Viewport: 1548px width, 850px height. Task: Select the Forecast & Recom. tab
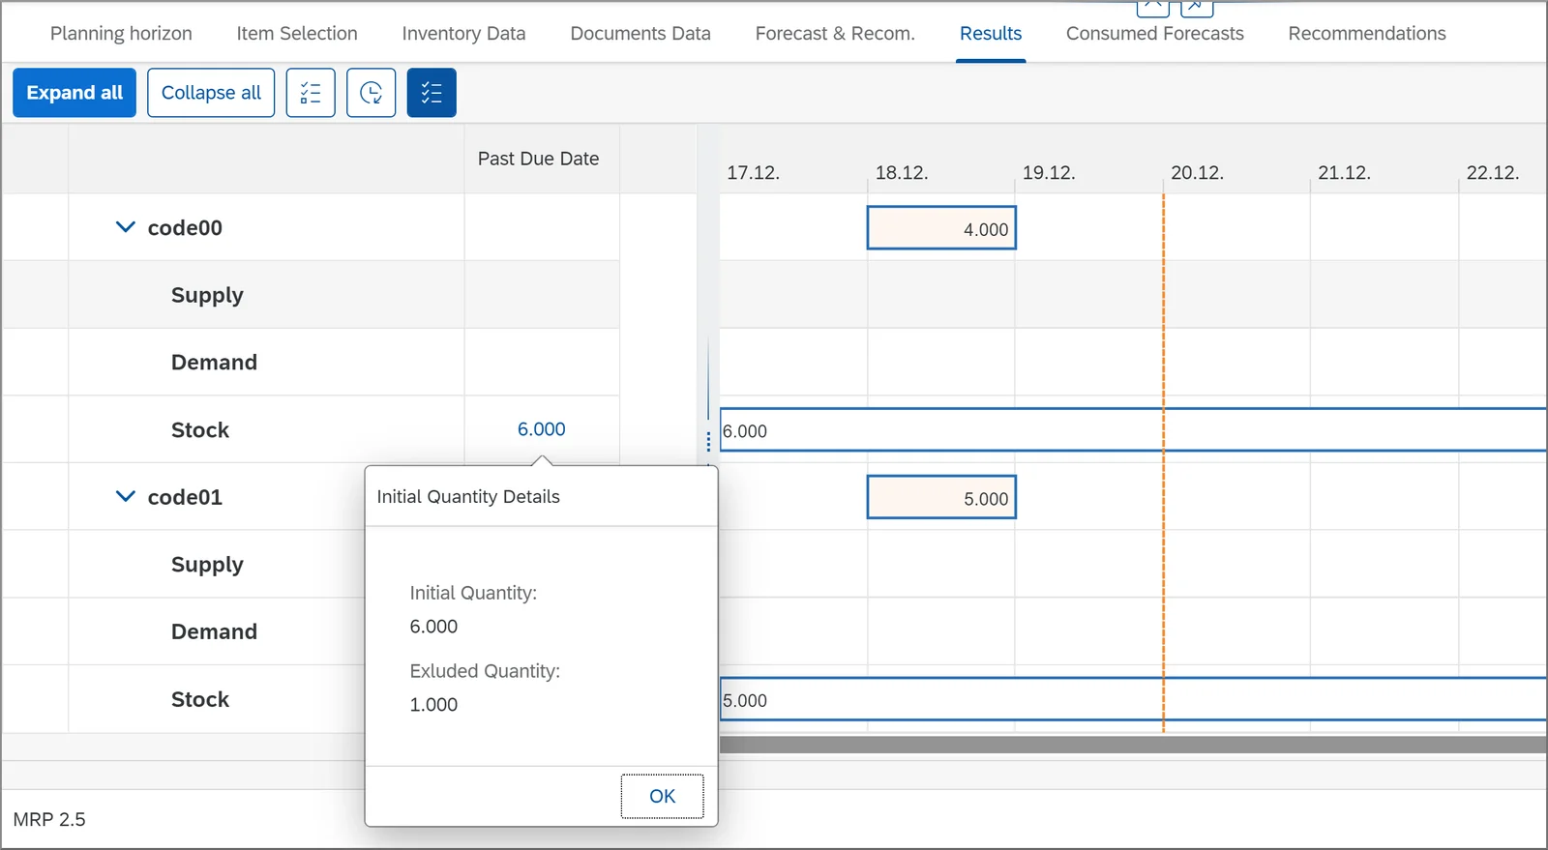click(835, 33)
